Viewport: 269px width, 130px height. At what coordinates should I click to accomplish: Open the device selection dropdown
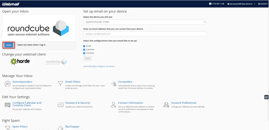(x=145, y=22)
